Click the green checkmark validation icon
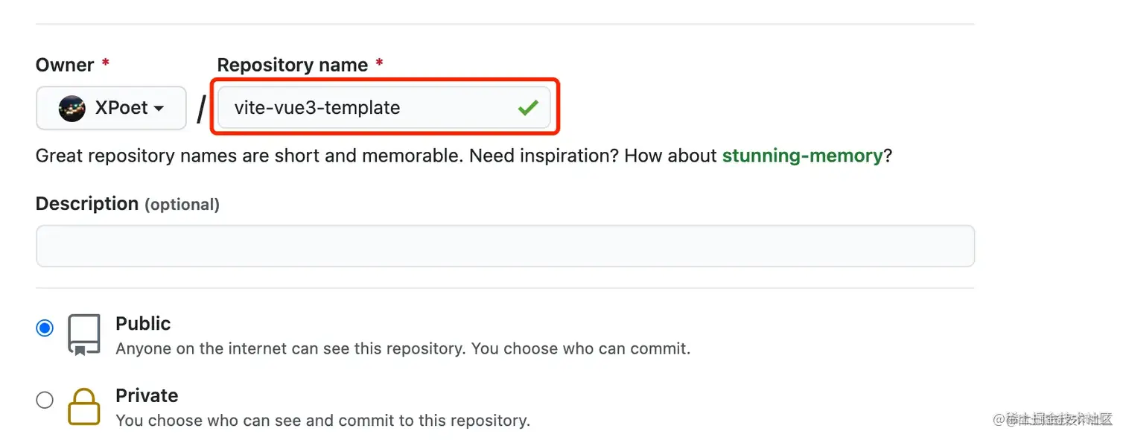The width and height of the screenshot is (1126, 440). [528, 108]
